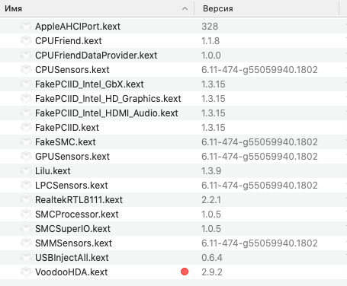
Task: Select the file name FakePCIID_Intel_GbX.kext
Action: coord(89,84)
